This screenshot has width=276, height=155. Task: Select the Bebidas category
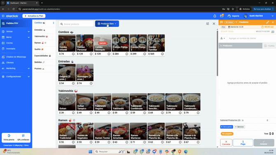(44, 62)
